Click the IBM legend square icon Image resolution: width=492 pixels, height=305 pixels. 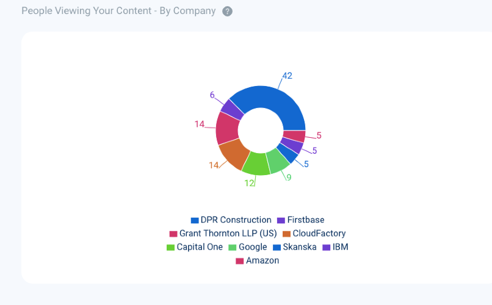click(x=326, y=248)
